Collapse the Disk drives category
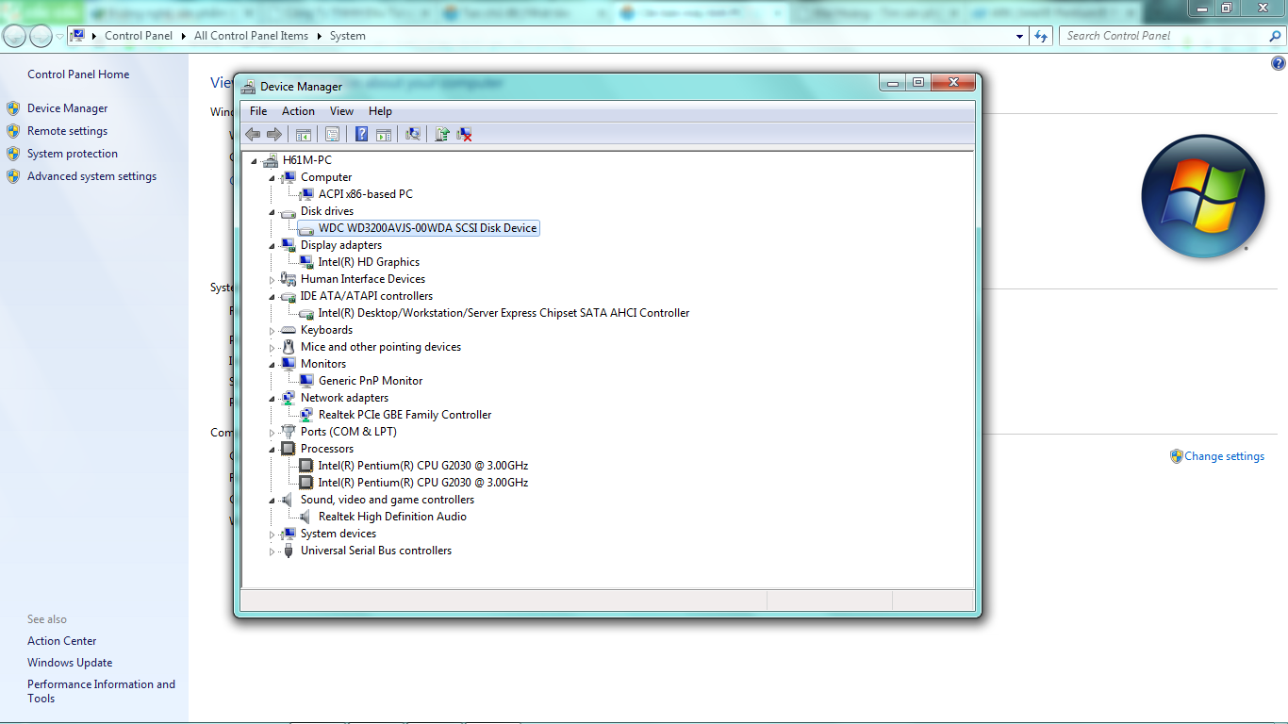This screenshot has height=724, width=1288. (272, 212)
